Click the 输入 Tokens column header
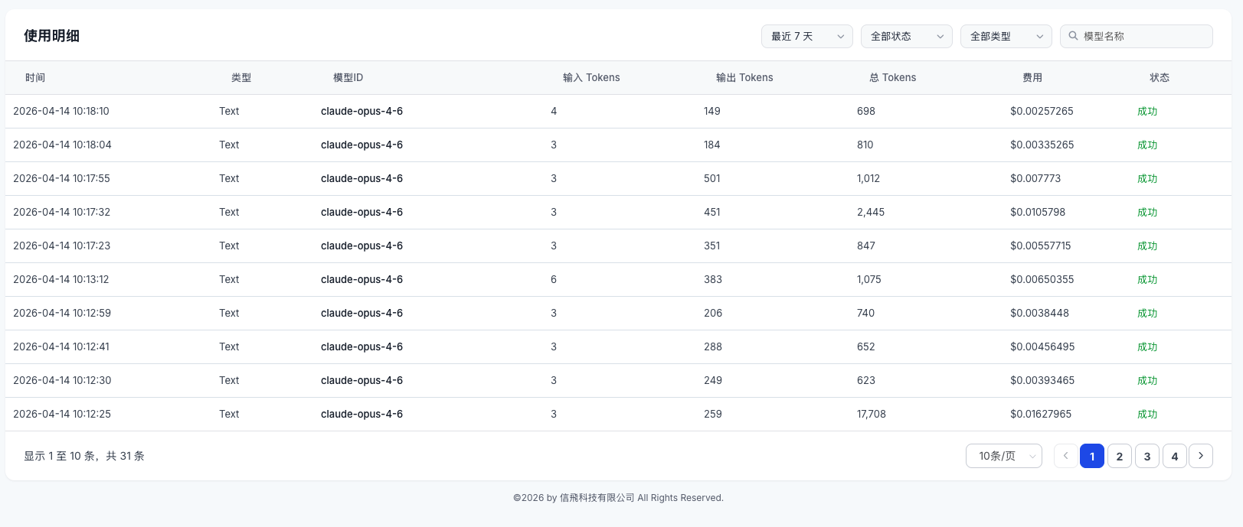 point(591,78)
